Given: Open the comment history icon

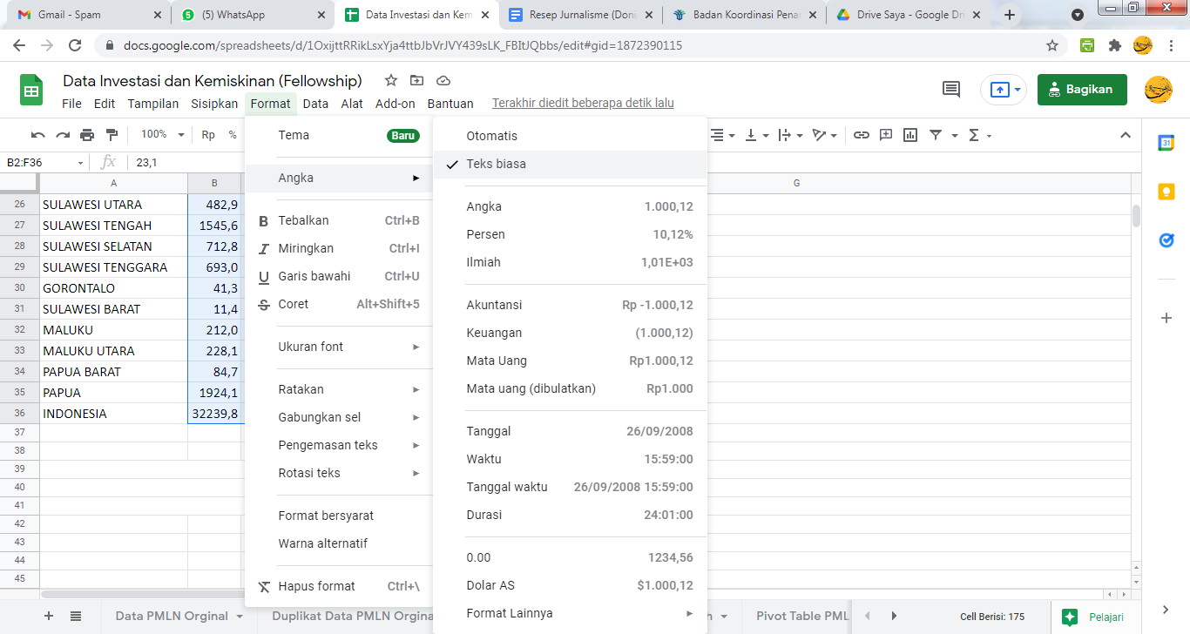Looking at the screenshot, I should tap(951, 89).
